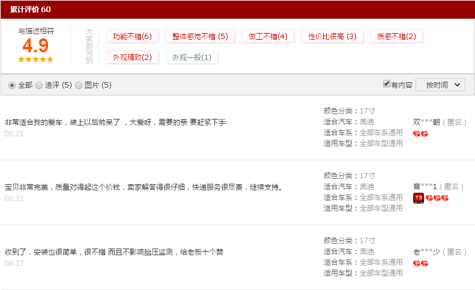This screenshot has height=290, width=475.
Task: Filter reviews by 性价比很高 (3) tag
Action: coord(332,37)
